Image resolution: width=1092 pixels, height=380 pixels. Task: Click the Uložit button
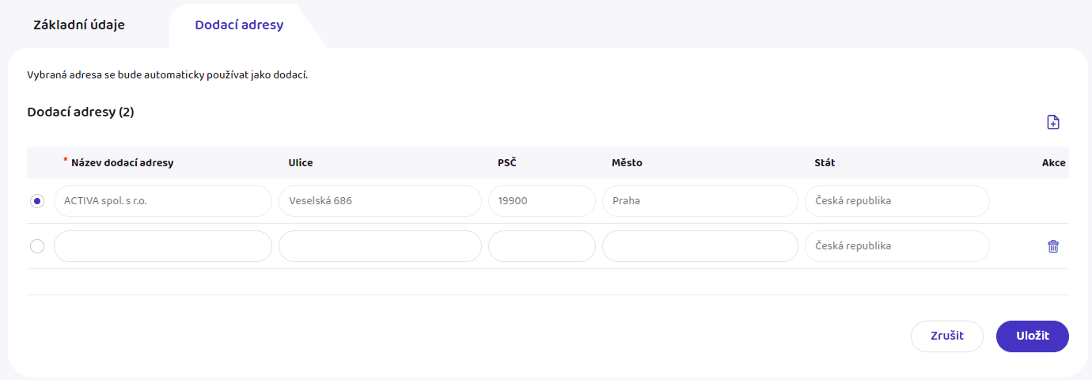[1033, 336]
